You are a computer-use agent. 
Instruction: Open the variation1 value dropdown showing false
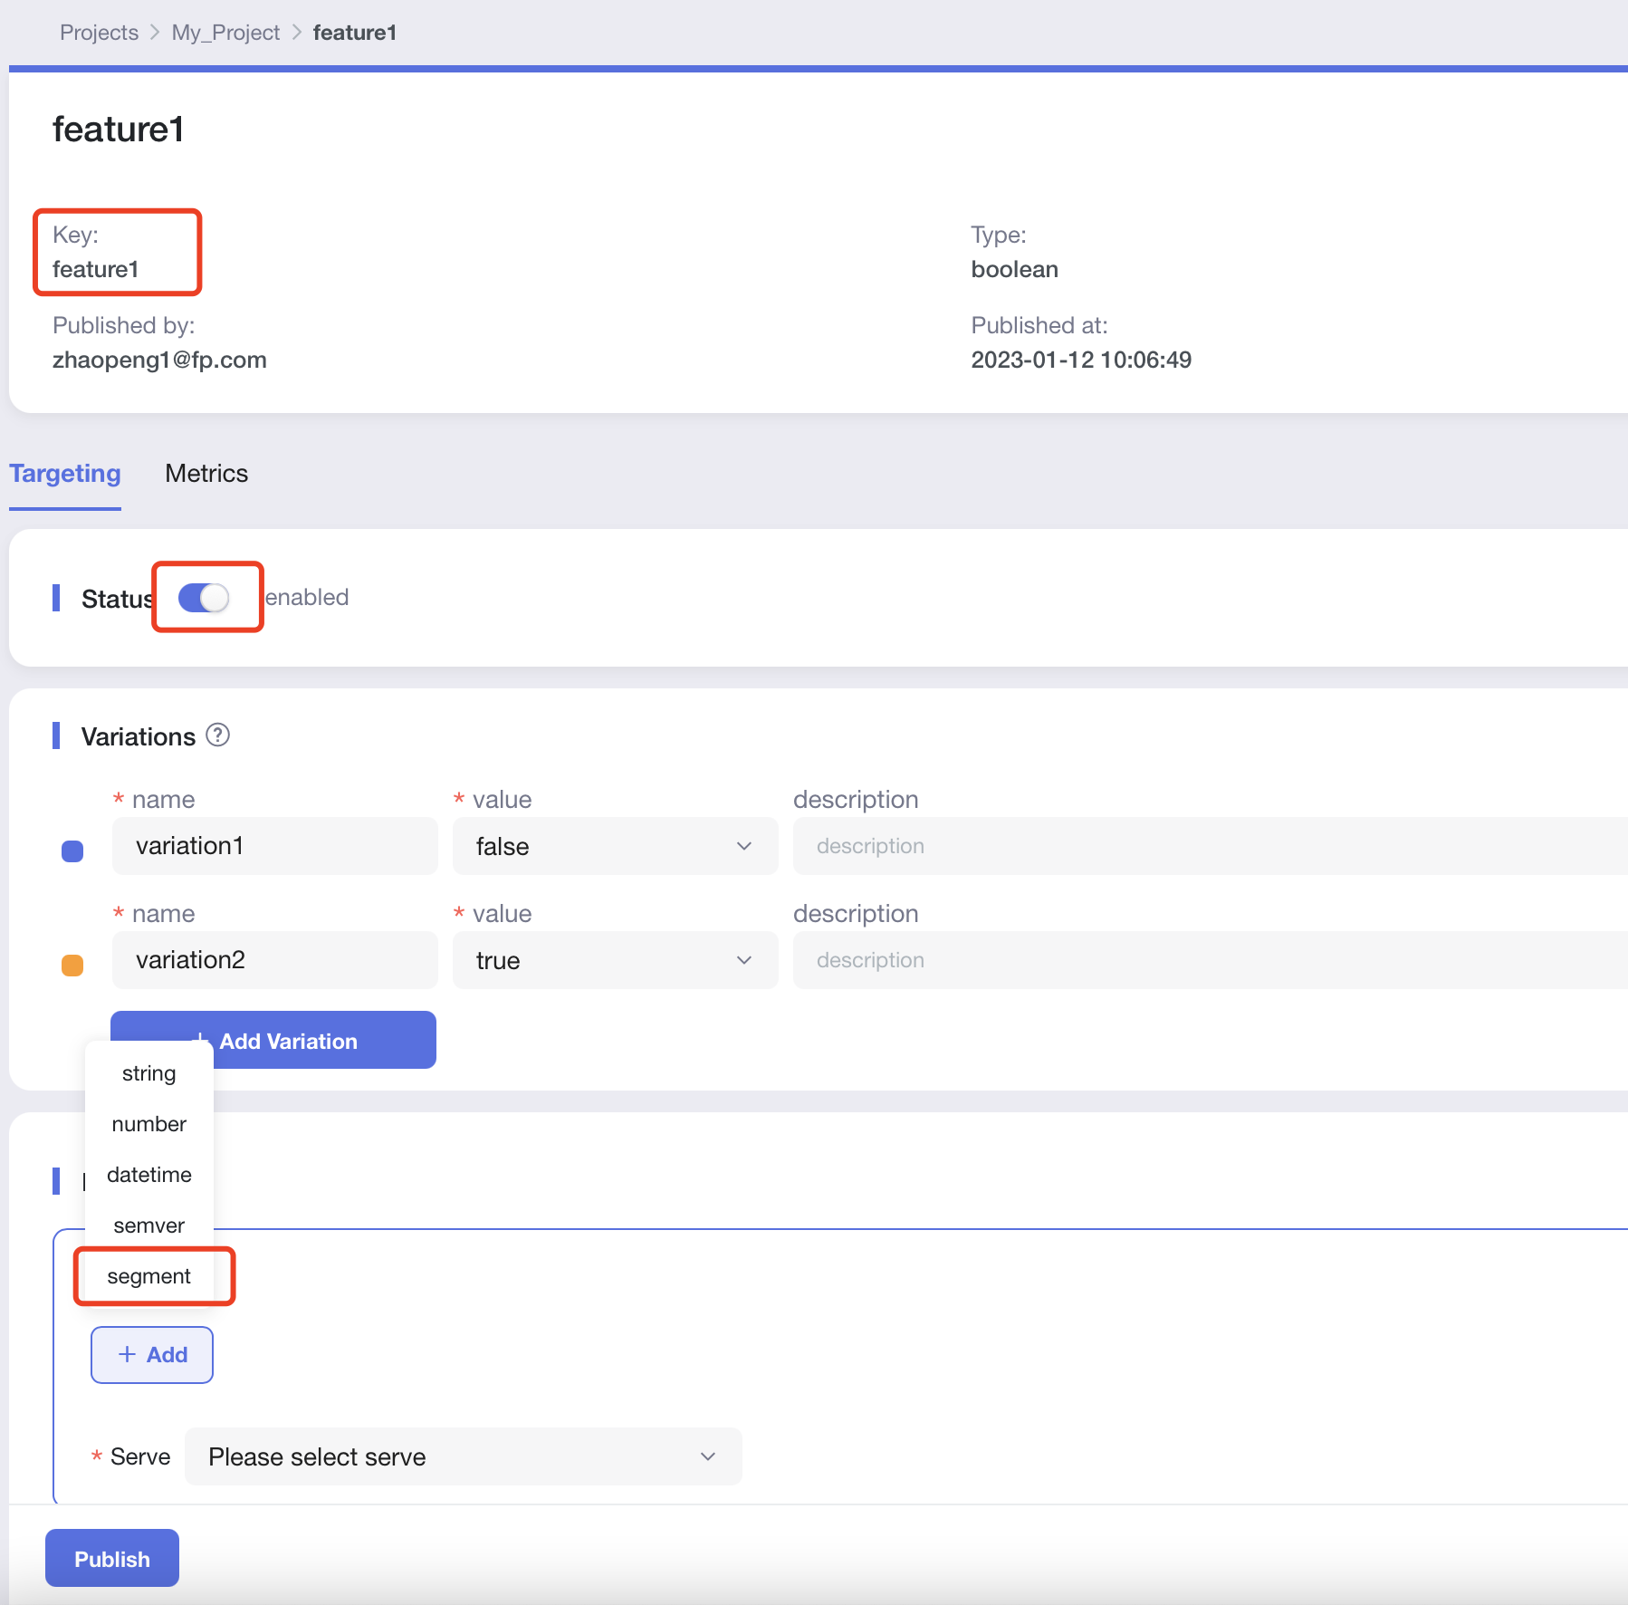(614, 846)
